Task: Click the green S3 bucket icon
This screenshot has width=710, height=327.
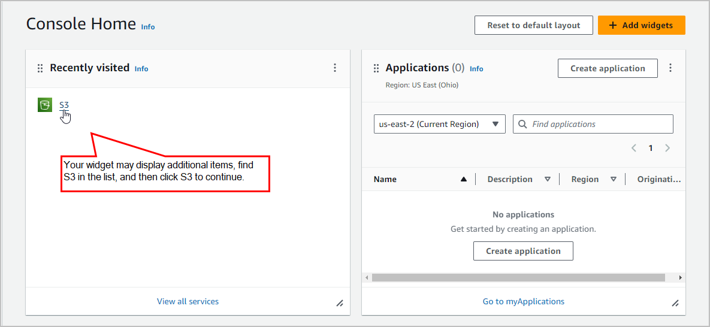Action: click(45, 105)
